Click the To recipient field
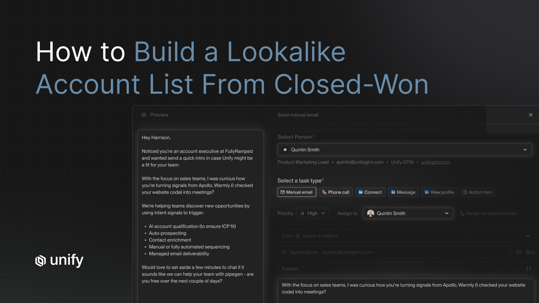 (395, 252)
